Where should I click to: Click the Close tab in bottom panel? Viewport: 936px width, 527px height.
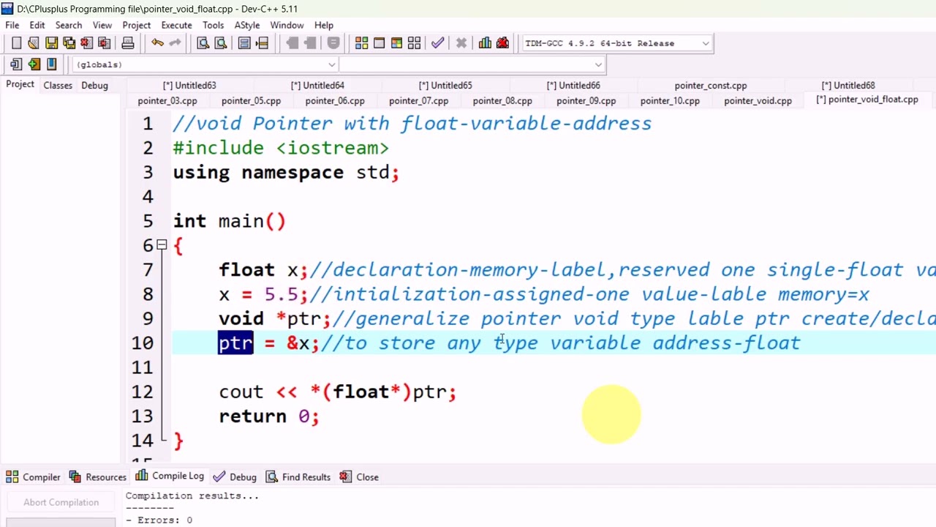click(359, 476)
